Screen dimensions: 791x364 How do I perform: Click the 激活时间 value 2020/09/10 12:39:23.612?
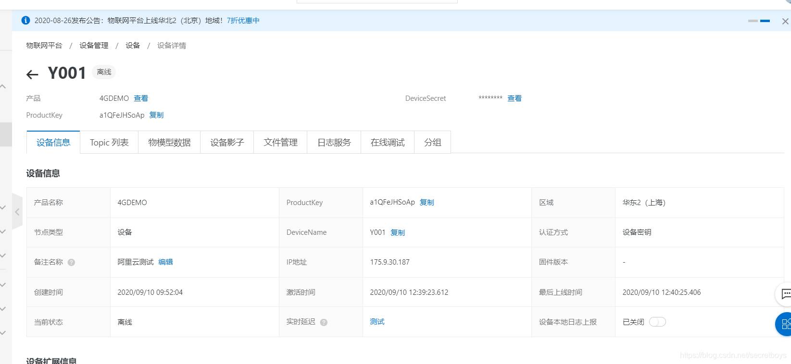pyautogui.click(x=409, y=292)
